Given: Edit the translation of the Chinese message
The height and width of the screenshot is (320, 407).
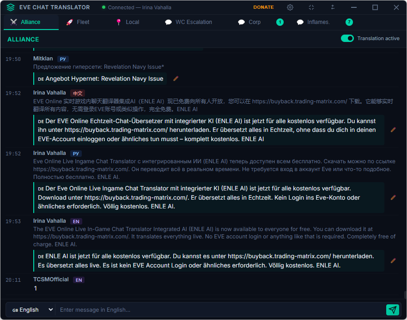Looking at the screenshot, I should (x=393, y=130).
